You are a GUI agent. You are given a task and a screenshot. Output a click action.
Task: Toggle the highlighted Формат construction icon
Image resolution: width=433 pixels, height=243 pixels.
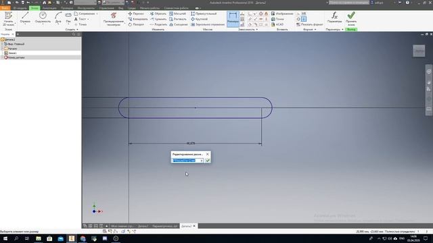pyautogui.click(x=304, y=19)
